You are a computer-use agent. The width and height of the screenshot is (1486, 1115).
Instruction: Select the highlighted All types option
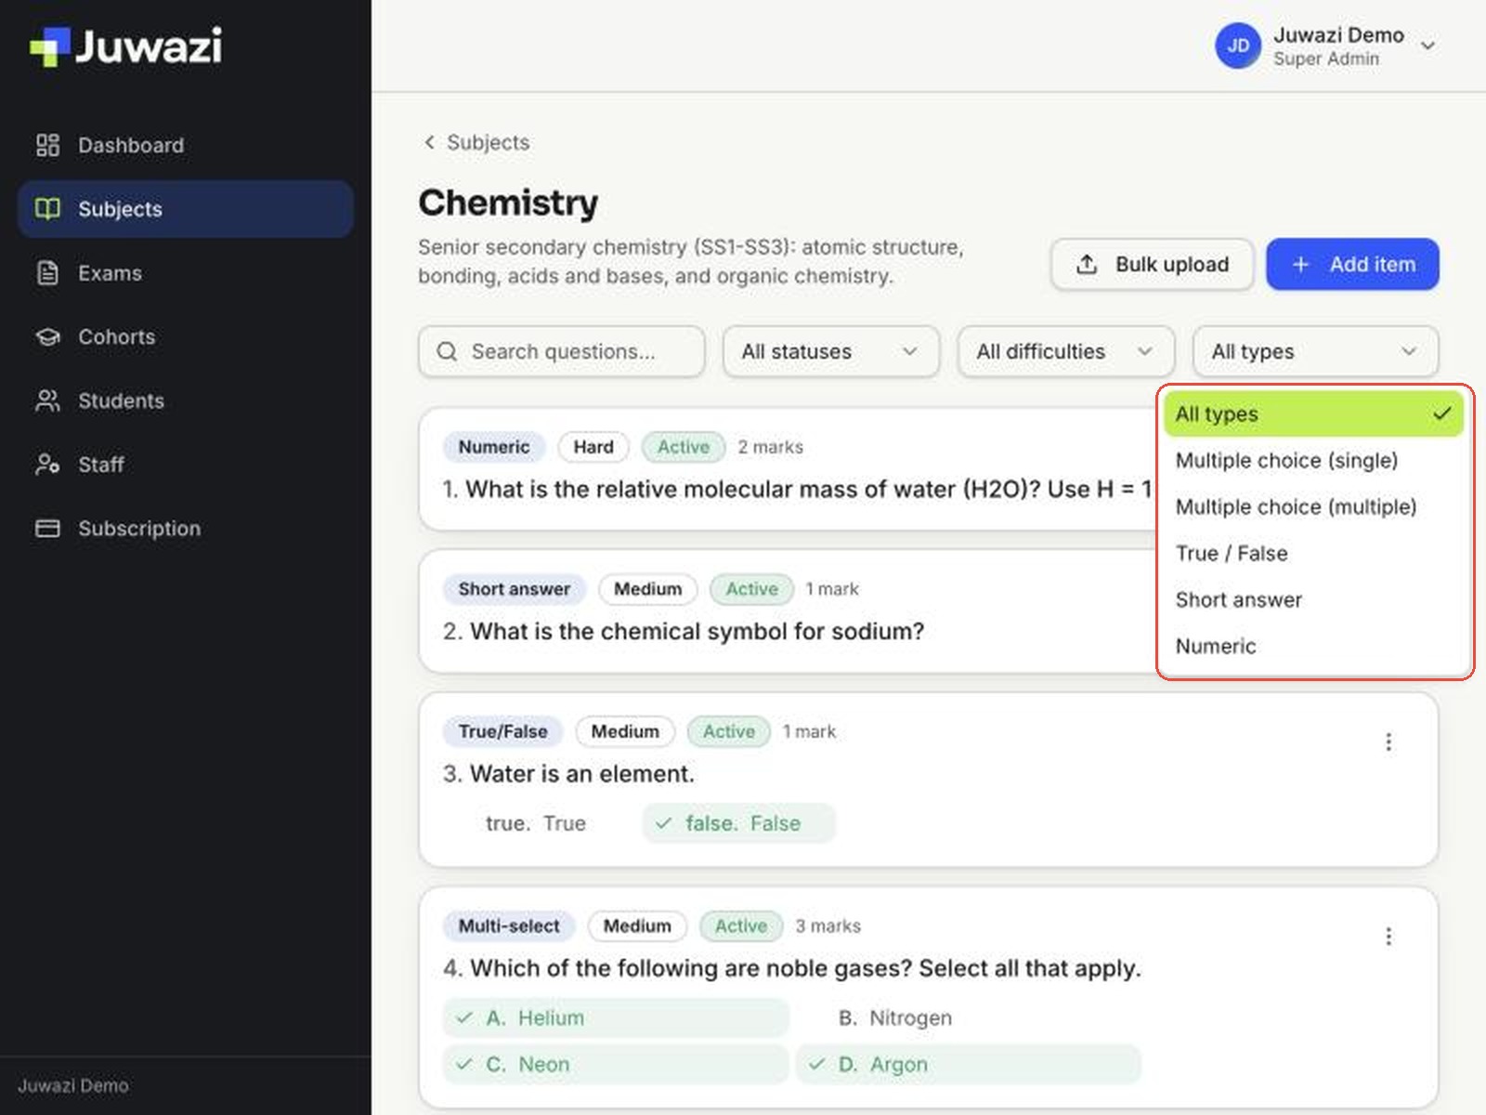tap(1313, 413)
